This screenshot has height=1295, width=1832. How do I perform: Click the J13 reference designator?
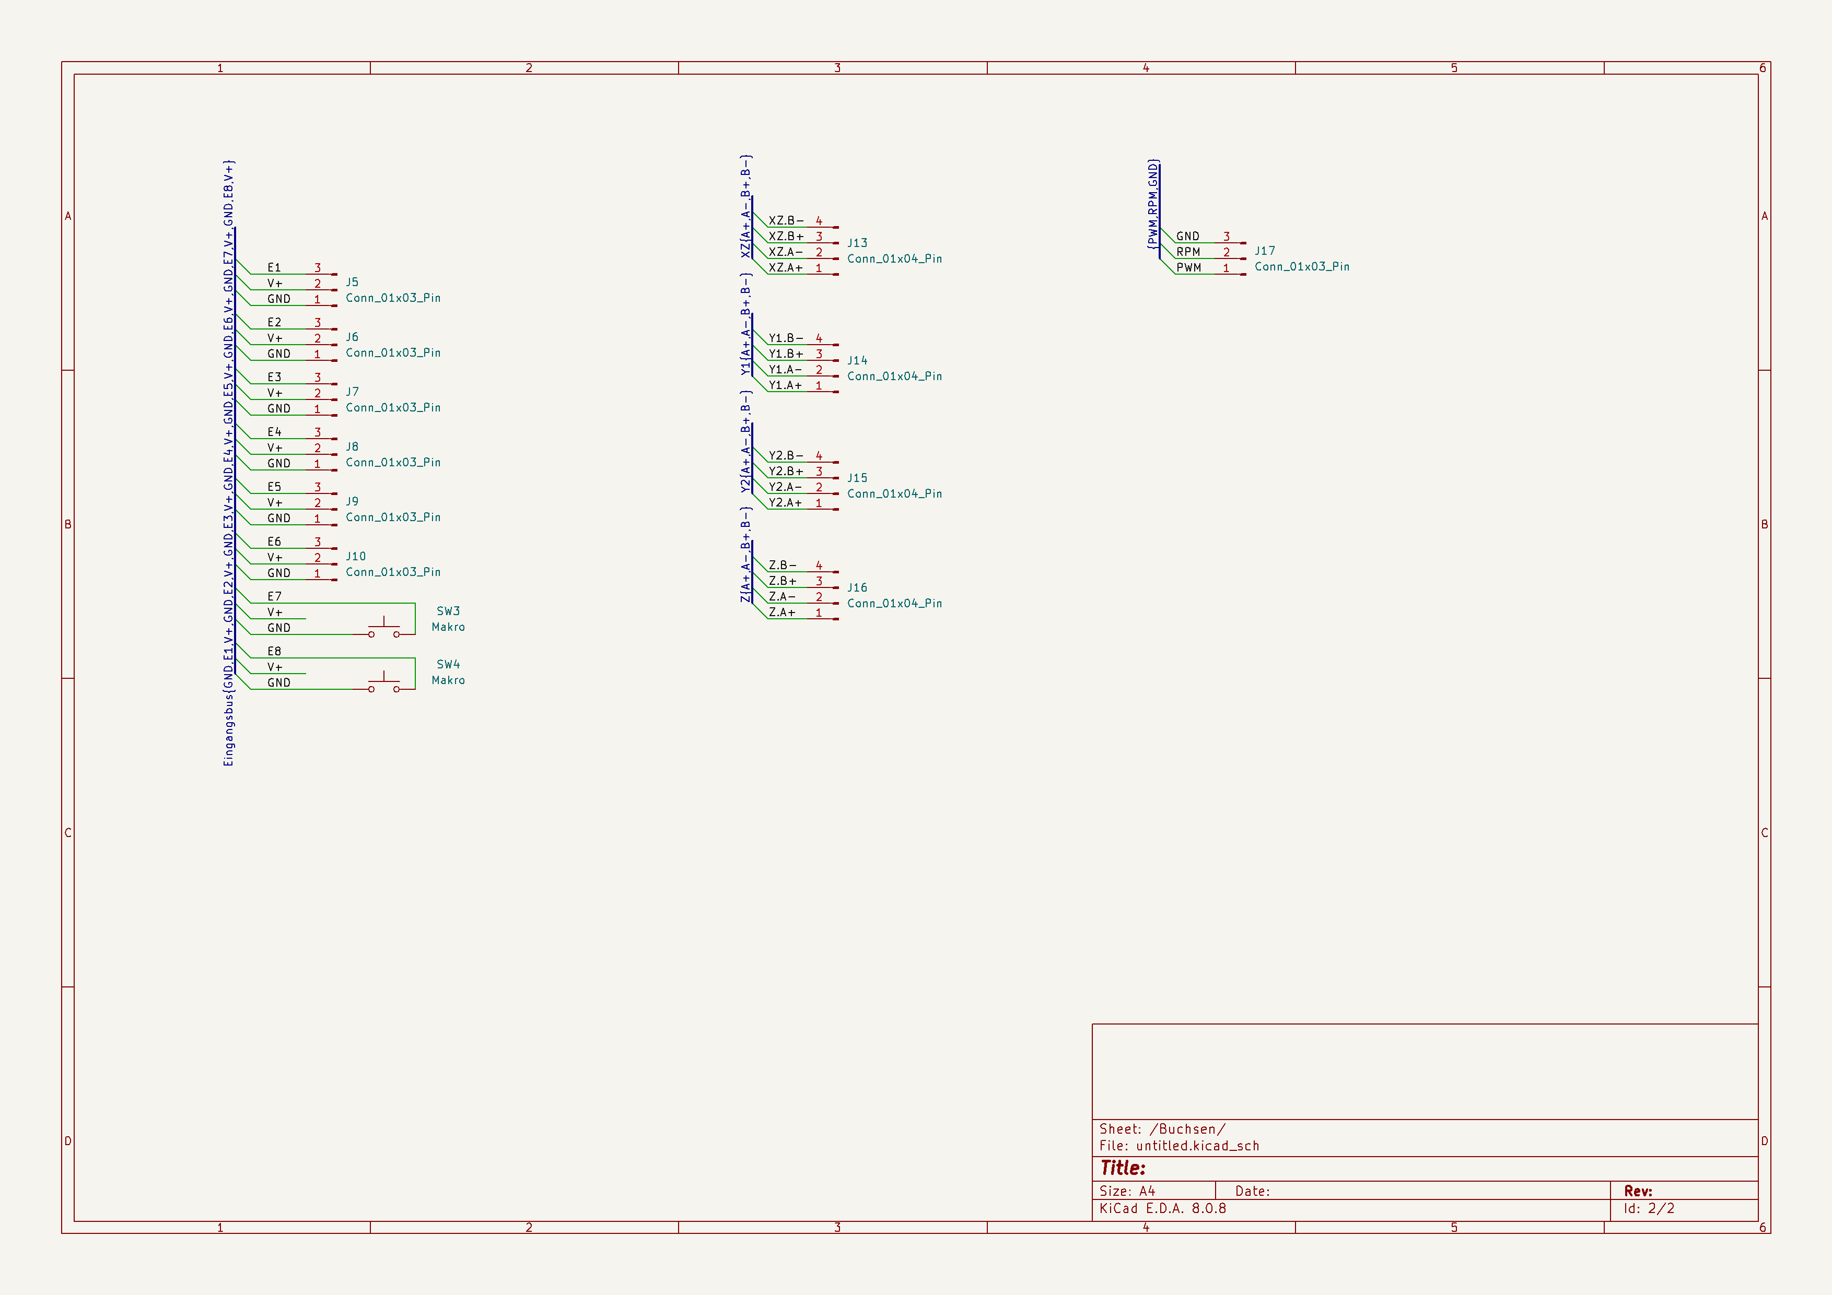coord(857,243)
